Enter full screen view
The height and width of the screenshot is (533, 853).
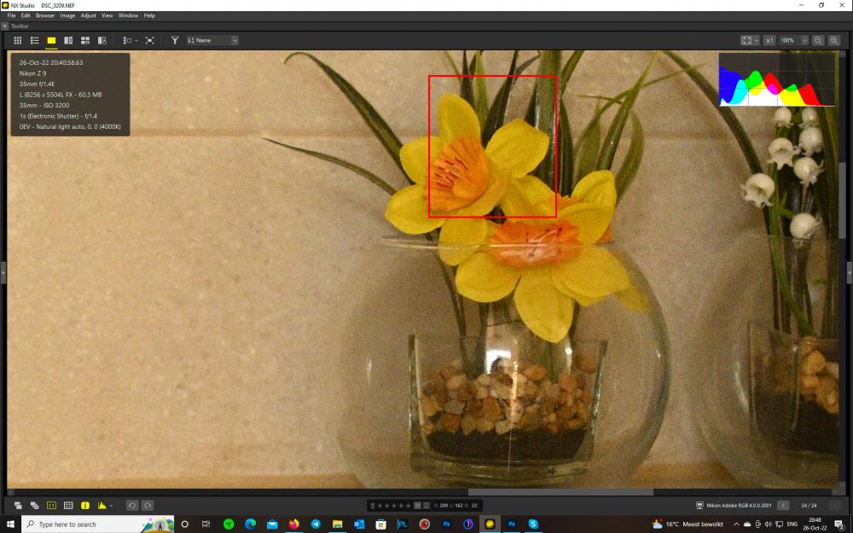click(x=149, y=40)
